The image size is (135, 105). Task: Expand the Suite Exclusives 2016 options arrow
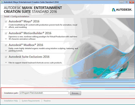[x=6, y=63]
